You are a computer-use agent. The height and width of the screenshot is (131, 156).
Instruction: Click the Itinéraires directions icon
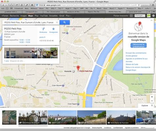[43, 29]
